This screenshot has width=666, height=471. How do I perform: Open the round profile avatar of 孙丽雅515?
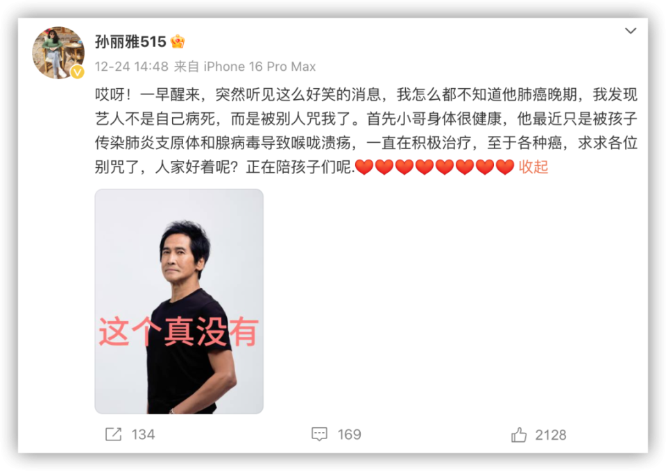click(x=58, y=53)
